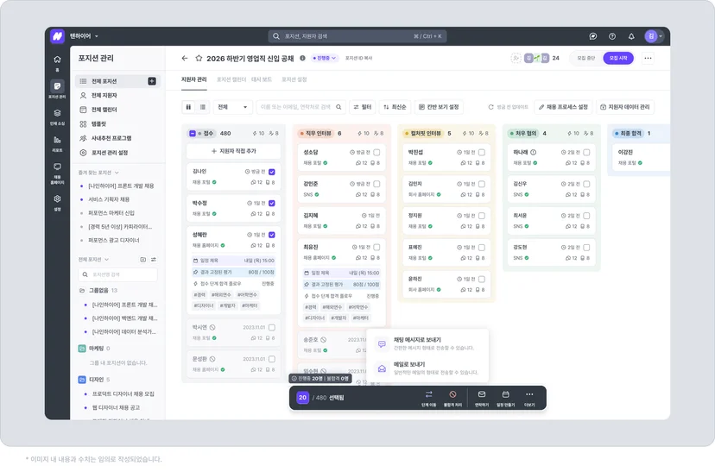This screenshot has width=715, height=472.
Task: Check 박시연 applicant checkbox
Action: click(272, 327)
